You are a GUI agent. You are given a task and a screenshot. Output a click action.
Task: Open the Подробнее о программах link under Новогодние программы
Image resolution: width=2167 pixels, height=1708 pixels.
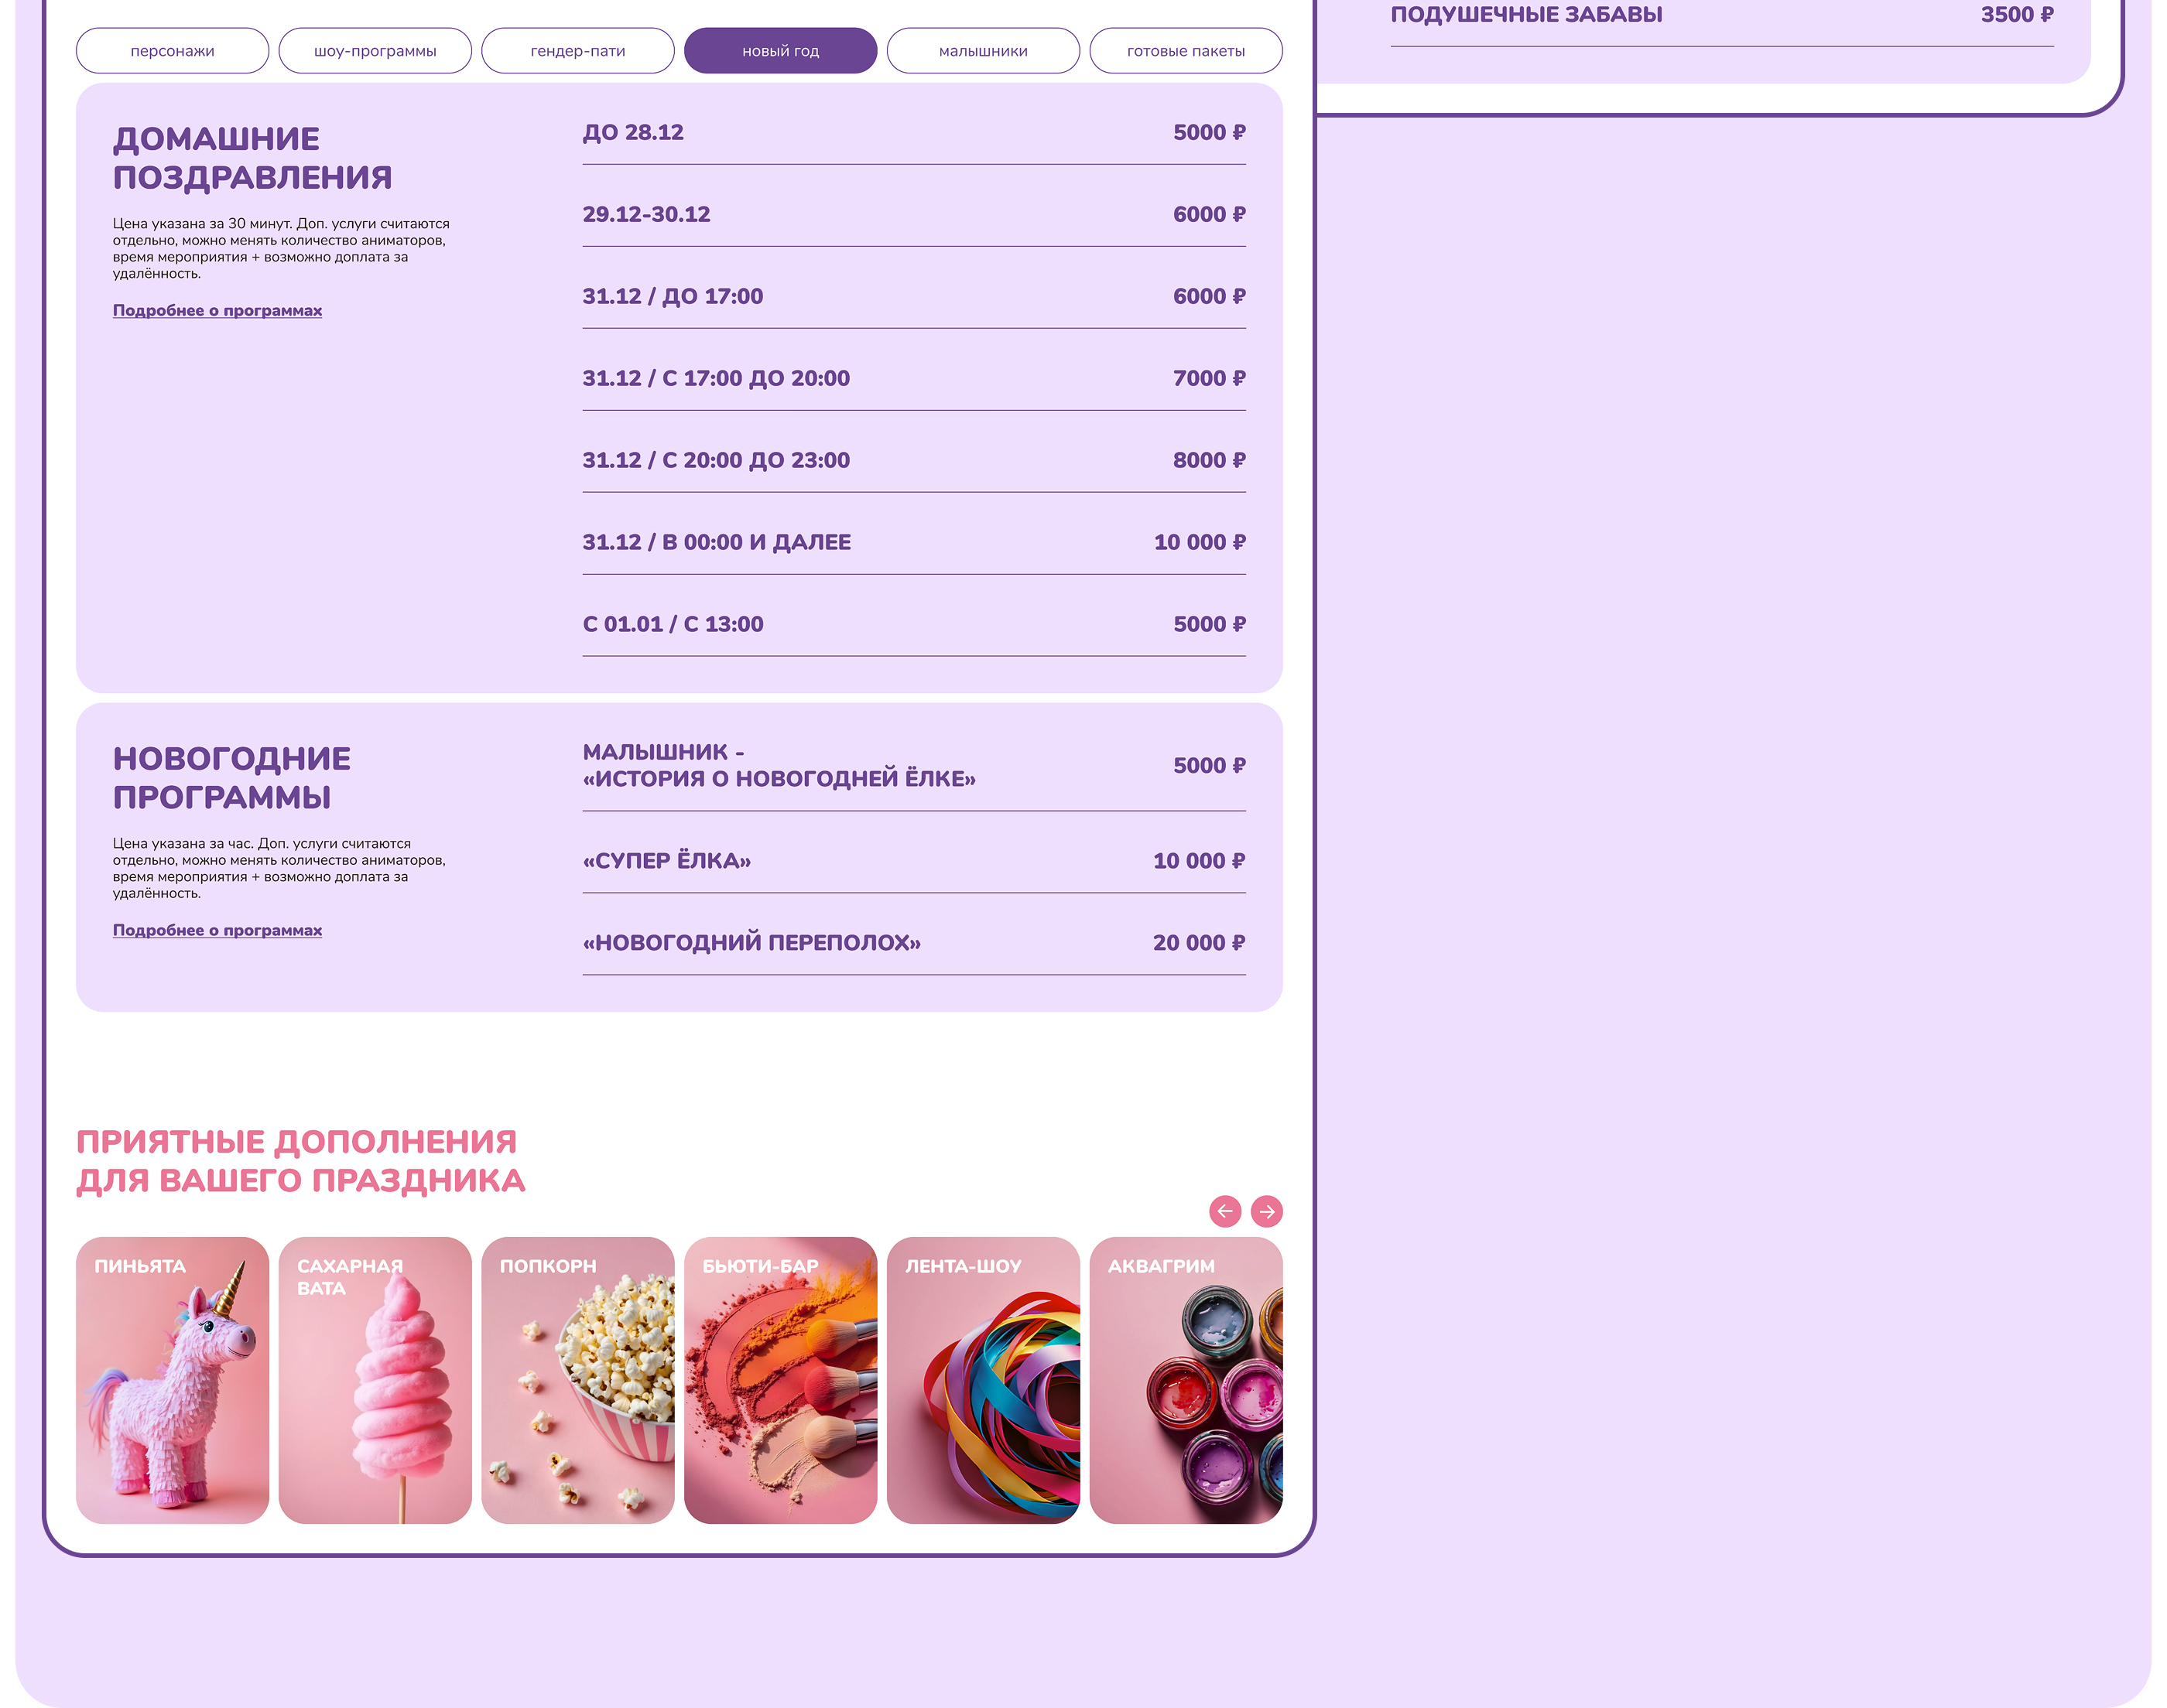tap(217, 930)
